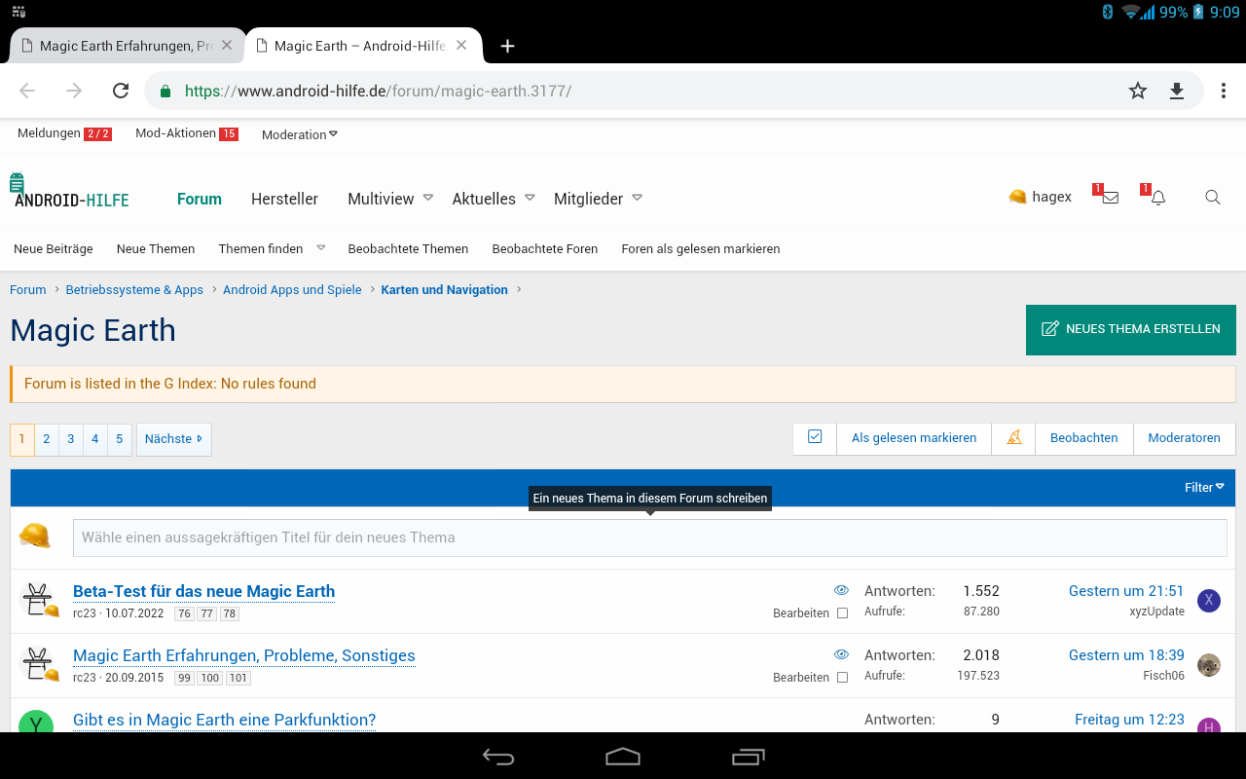This screenshot has height=779, width=1246.
Task: Tap the download icon in the address bar
Action: 1176,91
